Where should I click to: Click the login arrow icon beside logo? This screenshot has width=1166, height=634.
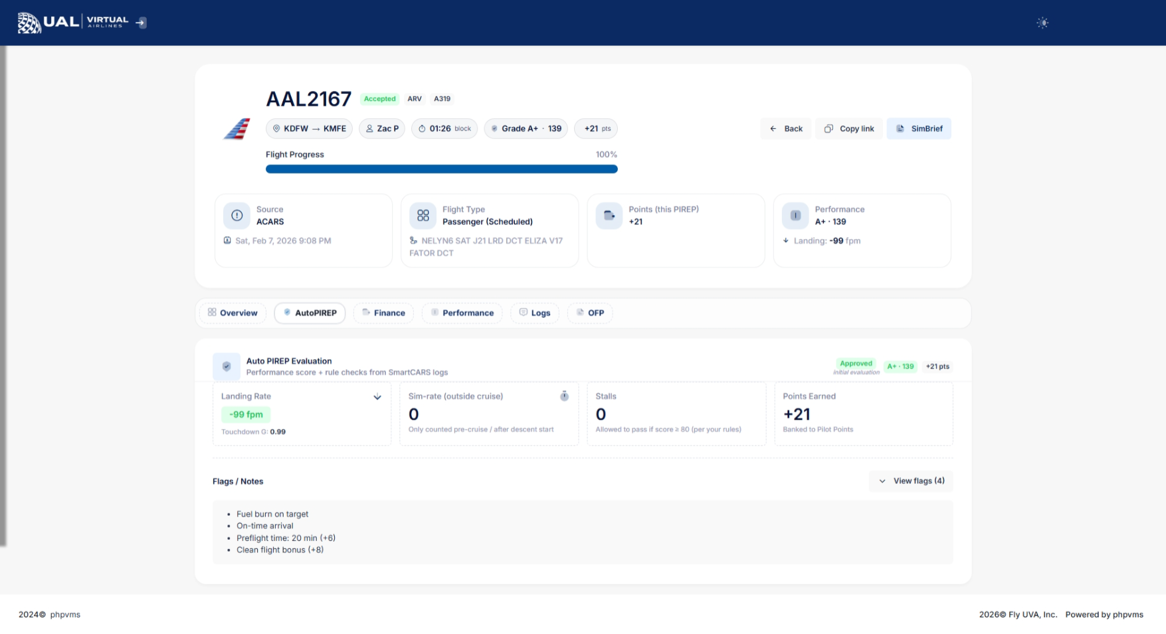[141, 23]
